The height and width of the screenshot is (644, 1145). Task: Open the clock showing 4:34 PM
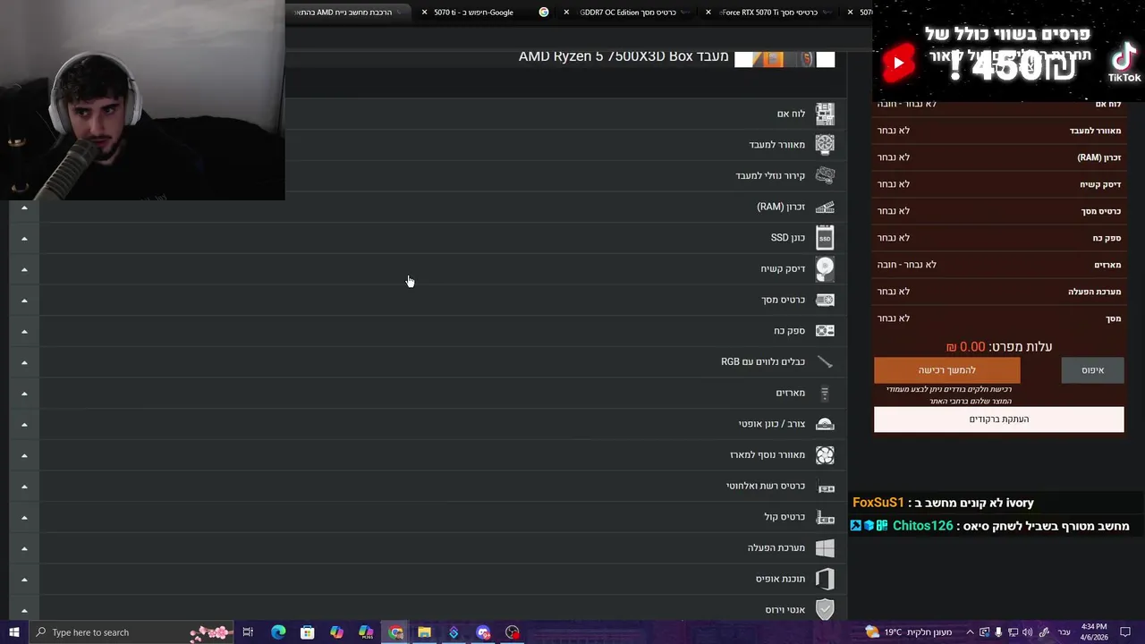click(1094, 632)
